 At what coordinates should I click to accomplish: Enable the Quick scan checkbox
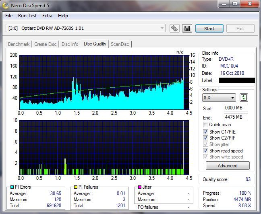205,125
